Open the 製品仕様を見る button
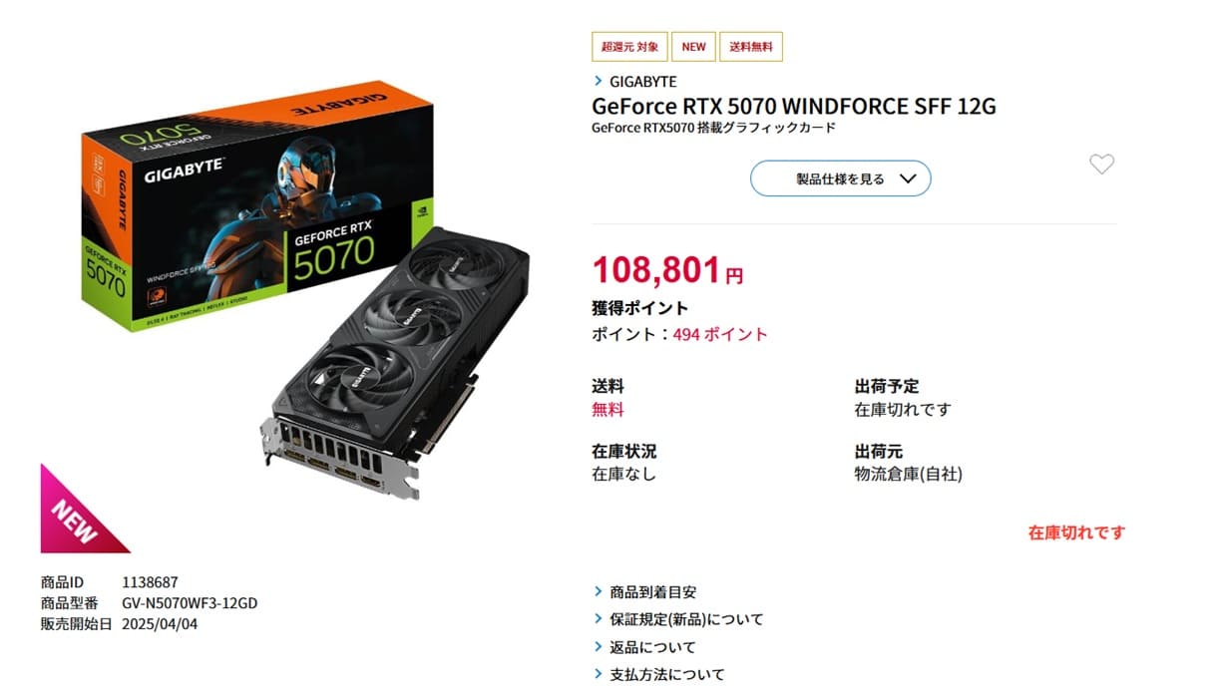 [x=840, y=178]
